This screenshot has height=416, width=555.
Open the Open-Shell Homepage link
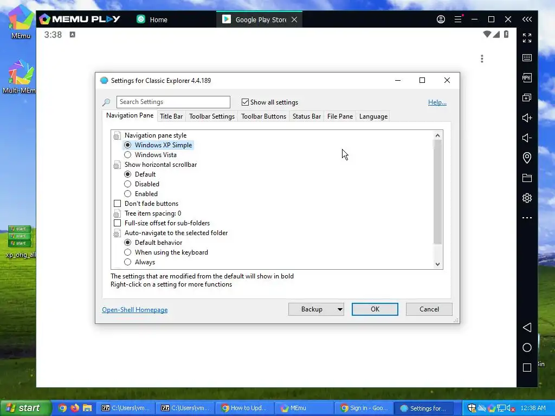pyautogui.click(x=135, y=310)
